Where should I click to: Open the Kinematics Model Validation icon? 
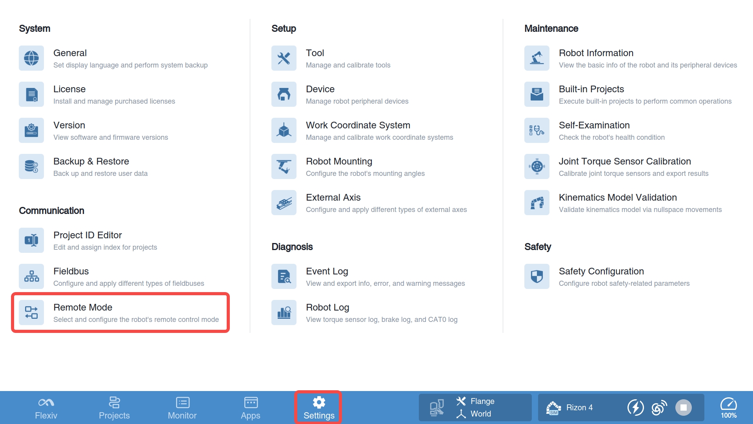point(537,203)
